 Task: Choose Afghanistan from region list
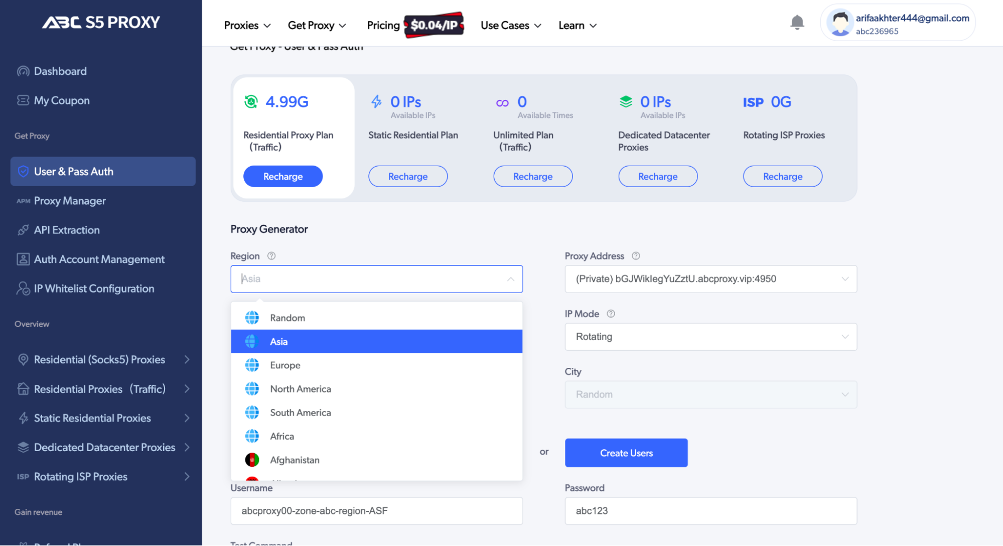point(376,460)
